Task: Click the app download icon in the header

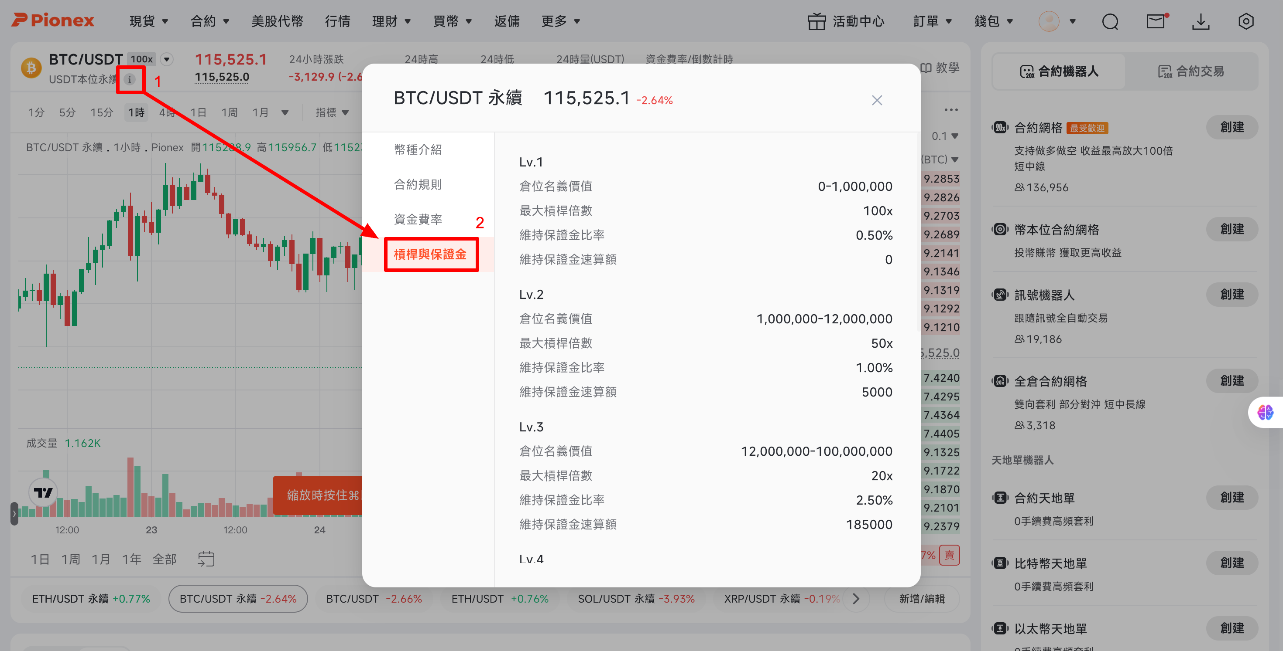Action: point(1201,21)
